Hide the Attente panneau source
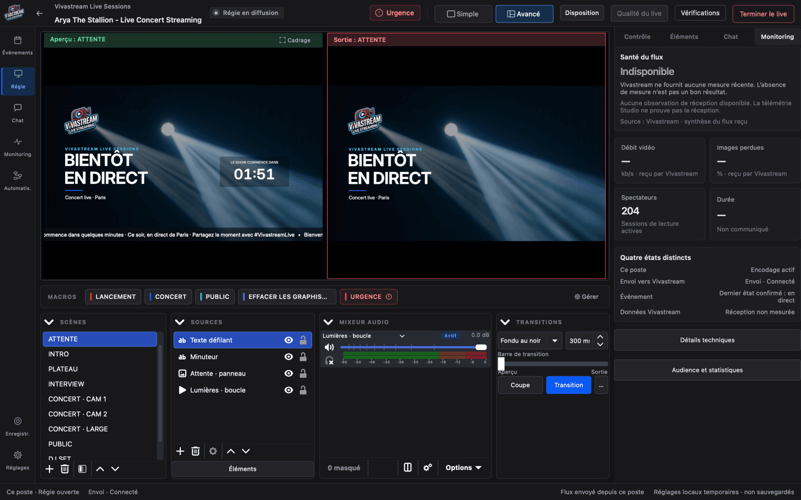This screenshot has height=500, width=801. [288, 373]
